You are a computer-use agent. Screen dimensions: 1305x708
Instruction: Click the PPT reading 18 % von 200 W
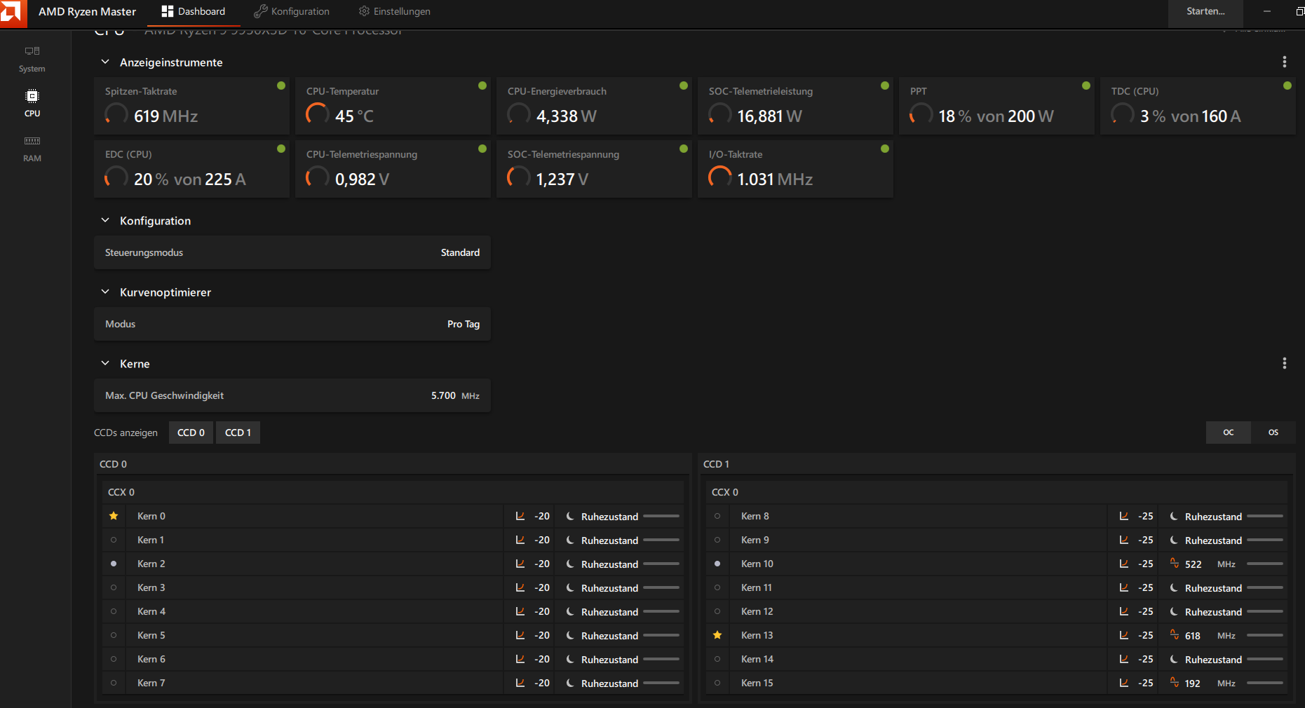(996, 116)
